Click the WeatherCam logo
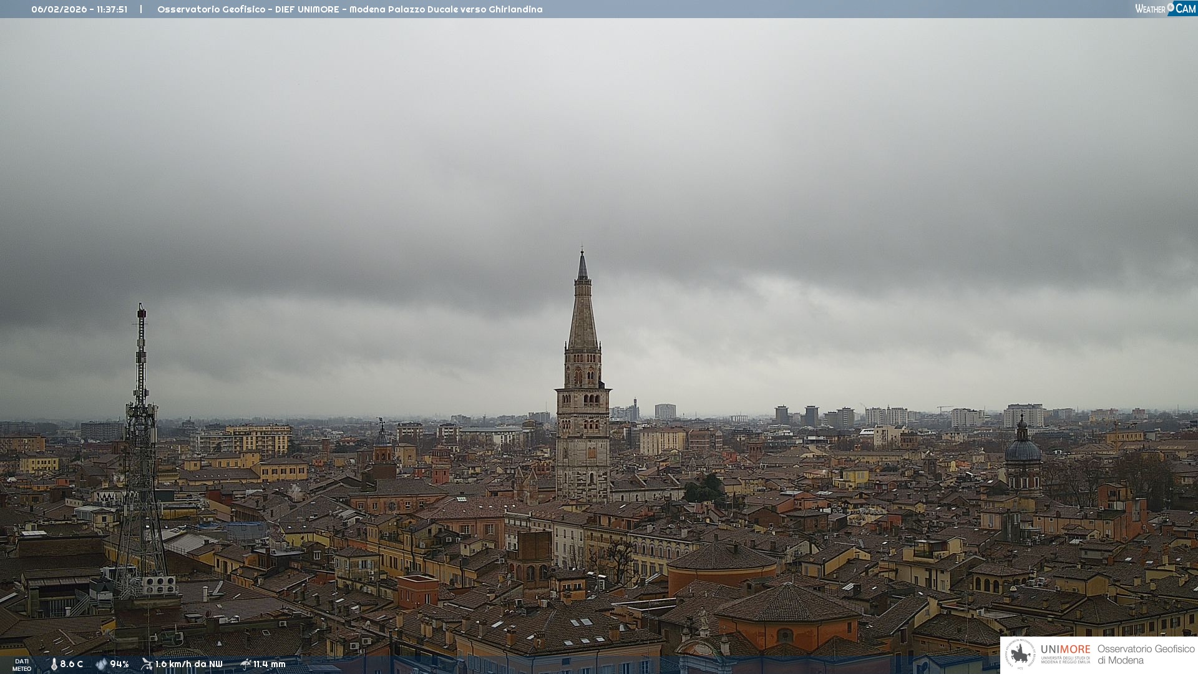Viewport: 1198px width, 674px height. (x=1165, y=9)
